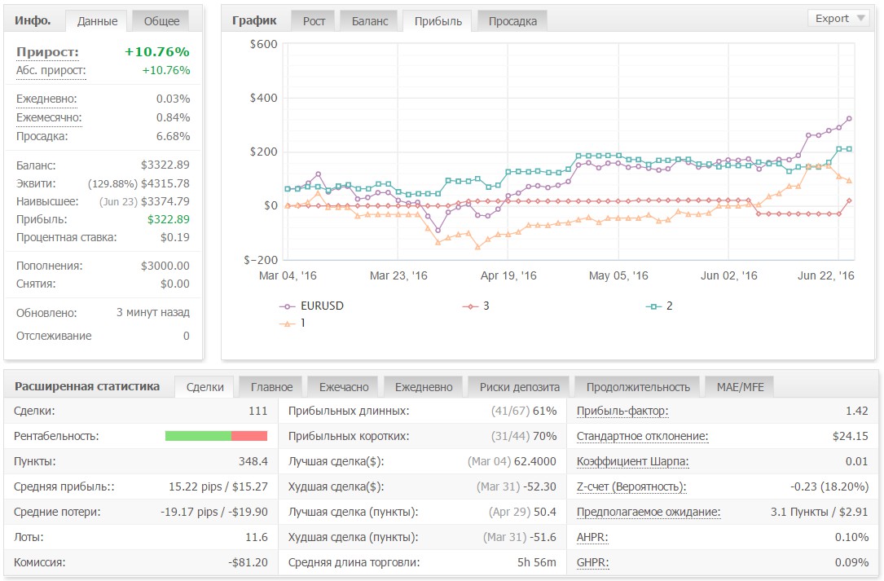Click the profit value $322.89
This screenshot has height=581, width=884.
click(168, 219)
